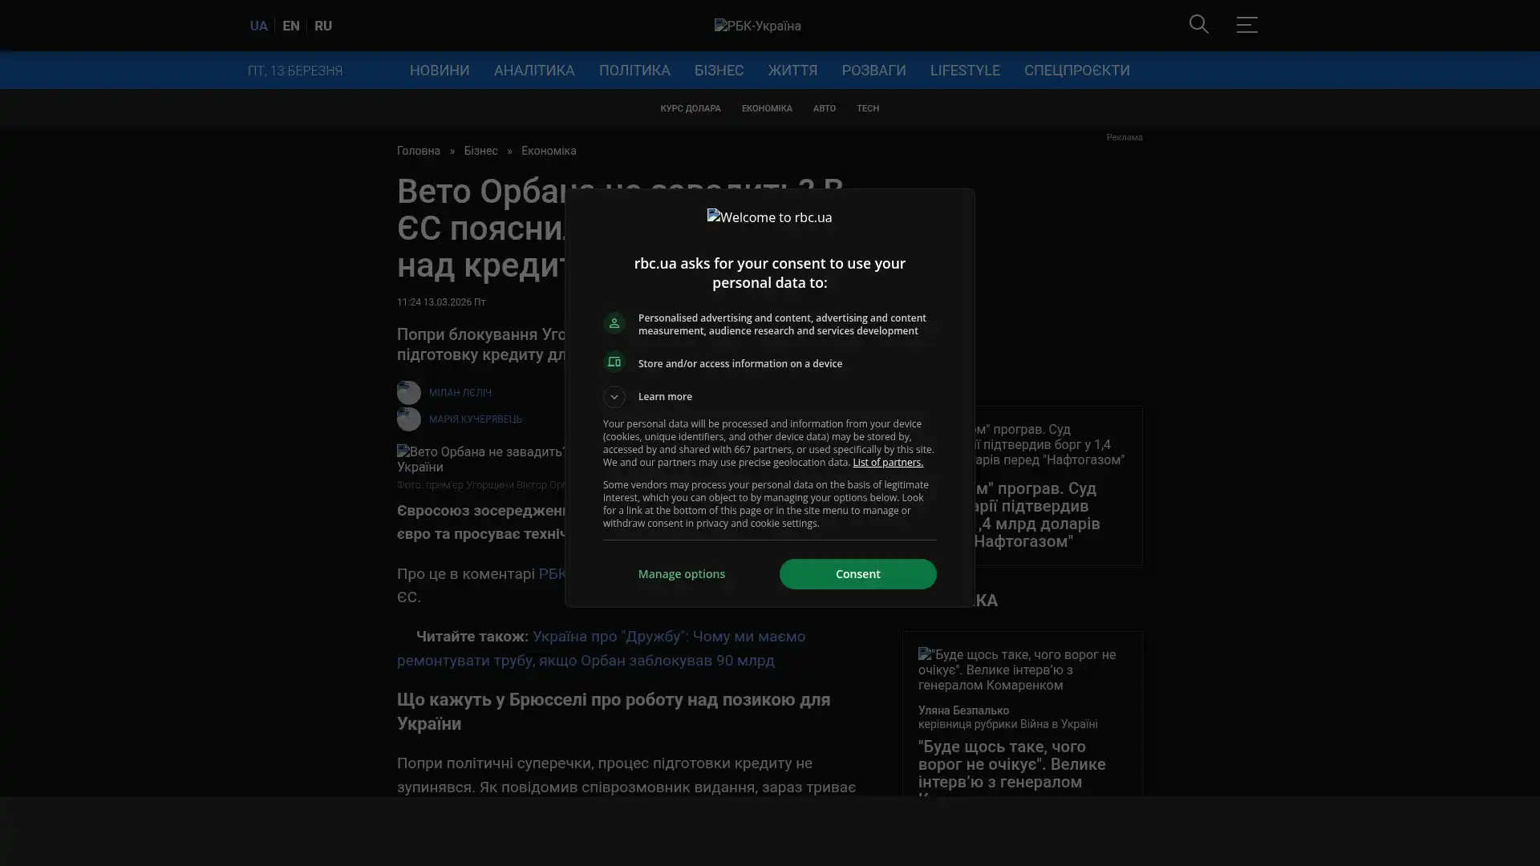Screen dimensions: 1540x866
Task: Open the search magnifier icon
Action: [1198, 25]
